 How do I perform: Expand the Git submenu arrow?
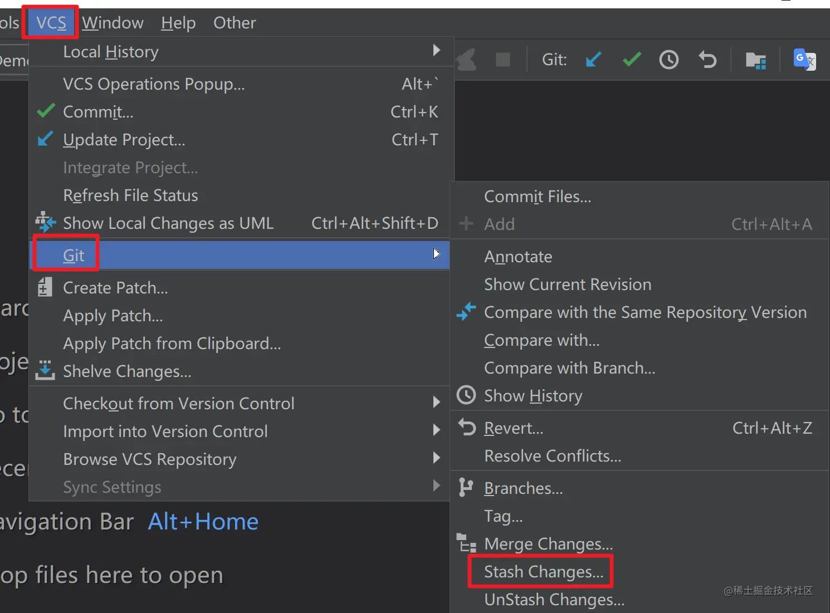(x=437, y=254)
